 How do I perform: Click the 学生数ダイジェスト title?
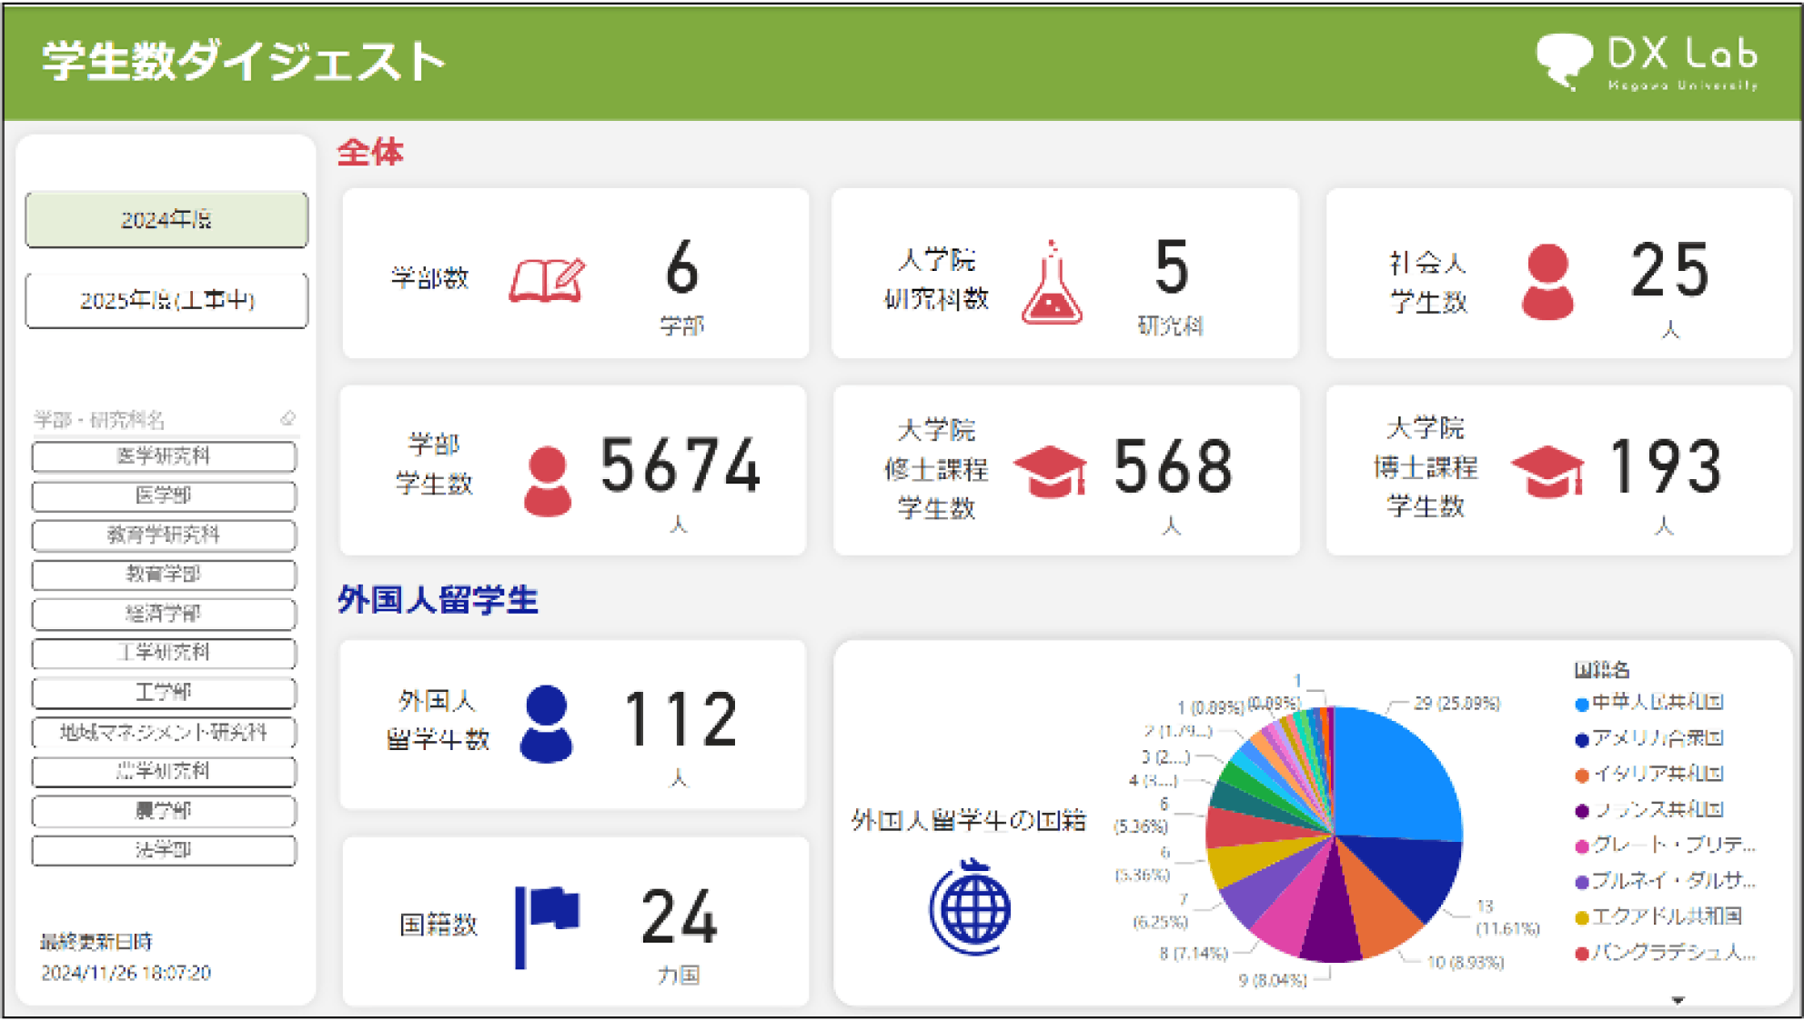pyautogui.click(x=245, y=61)
